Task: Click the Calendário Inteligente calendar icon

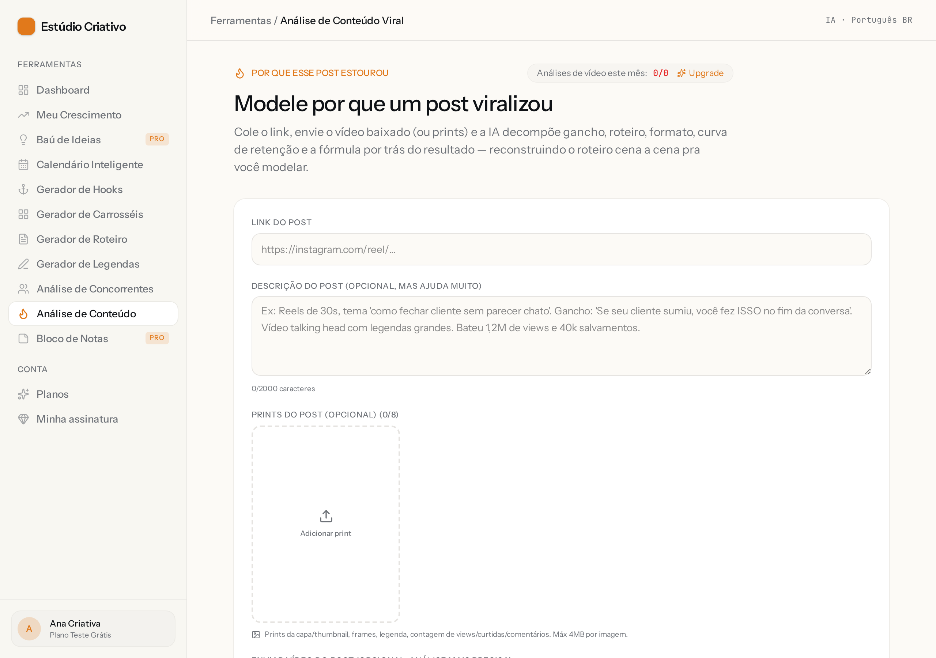Action: click(x=23, y=165)
